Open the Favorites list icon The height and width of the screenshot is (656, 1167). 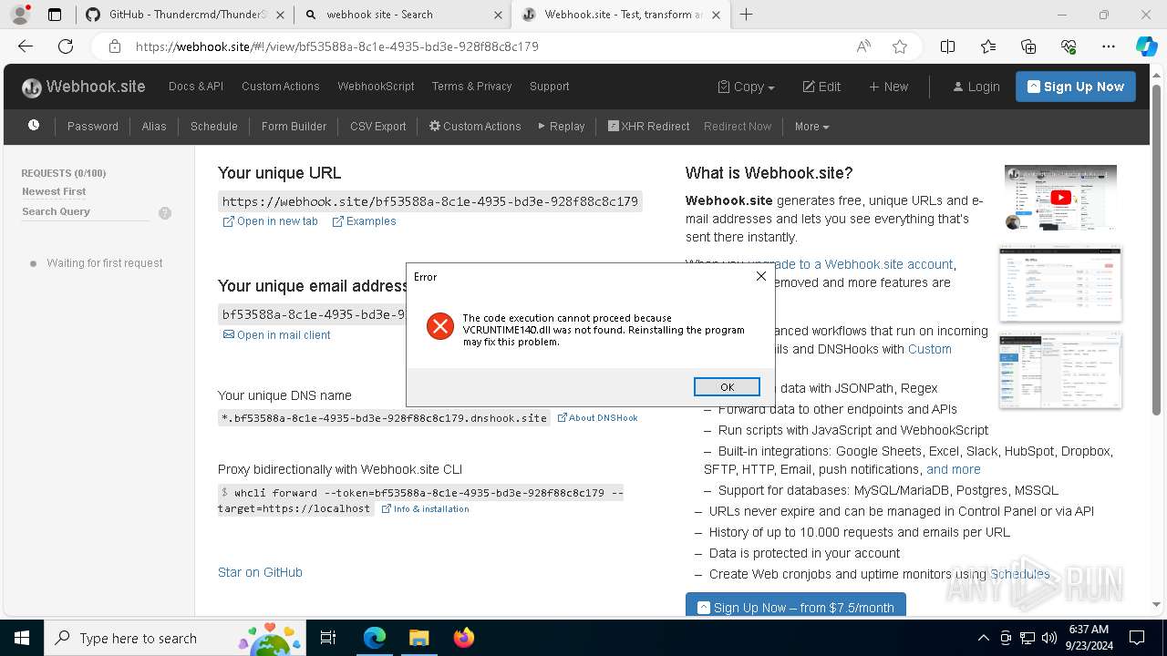point(988,46)
